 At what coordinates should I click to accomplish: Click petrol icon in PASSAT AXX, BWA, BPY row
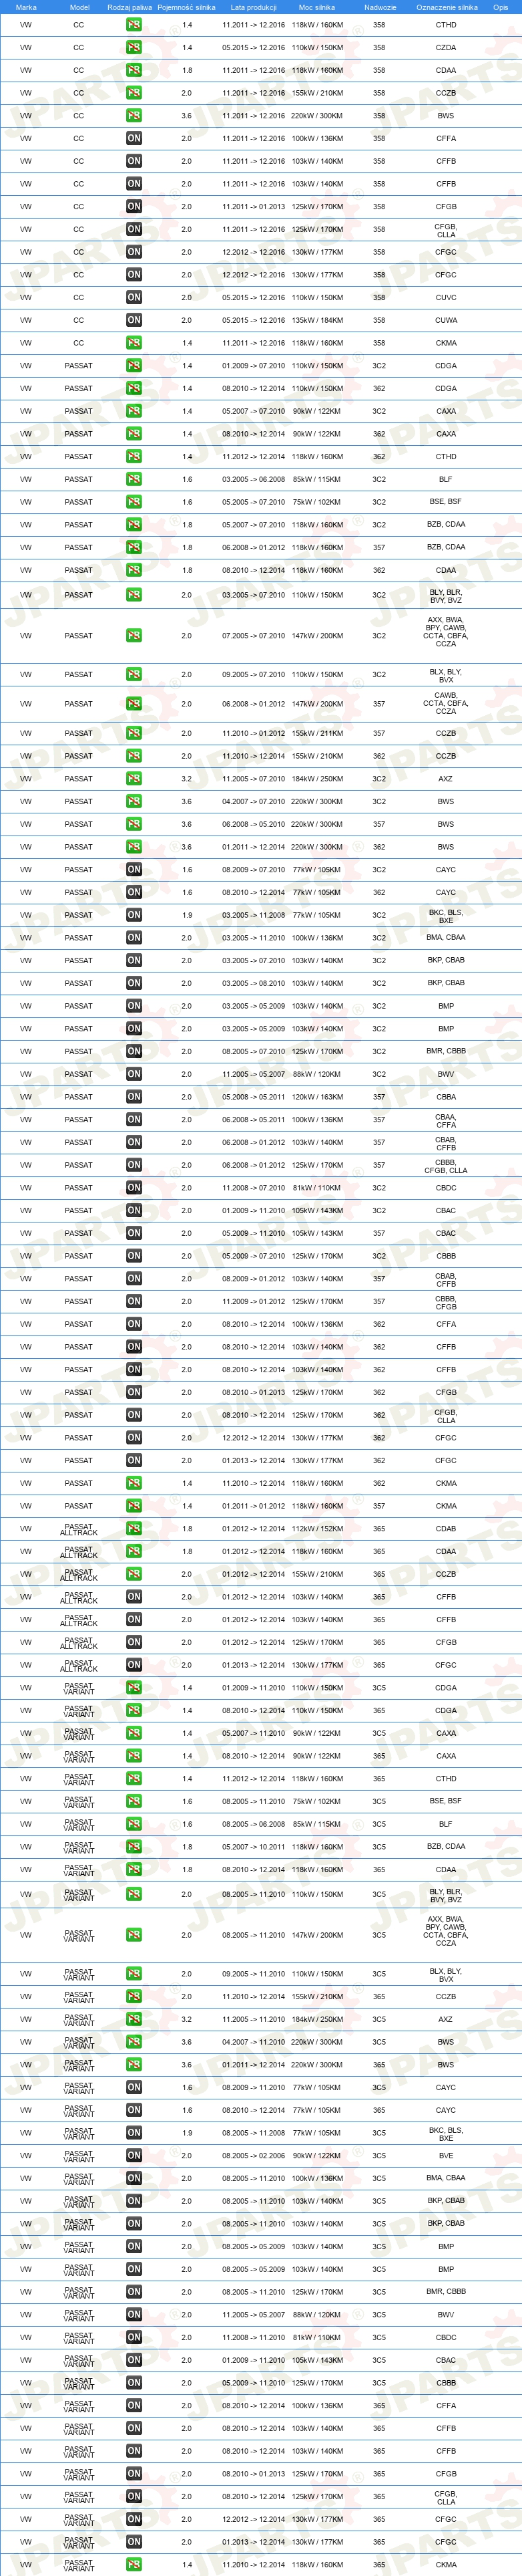click(134, 636)
